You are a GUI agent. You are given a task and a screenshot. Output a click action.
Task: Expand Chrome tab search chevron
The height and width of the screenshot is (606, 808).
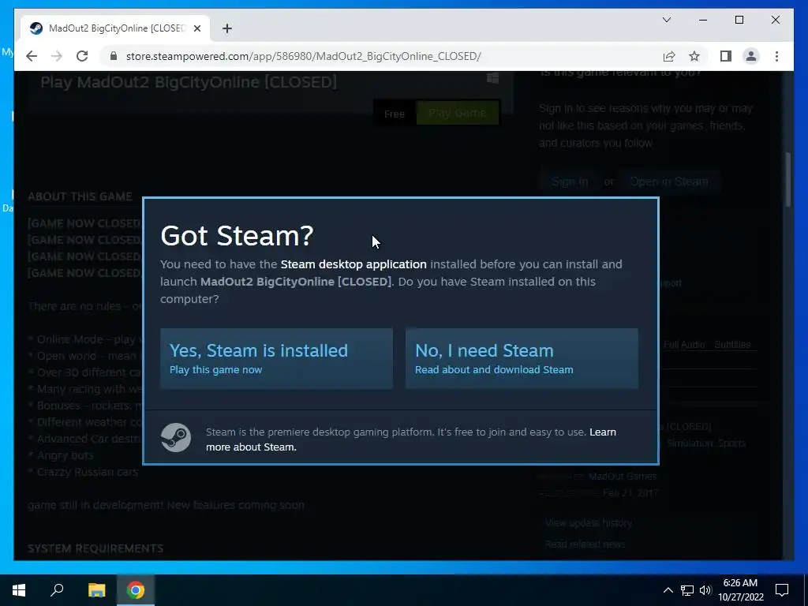667,20
